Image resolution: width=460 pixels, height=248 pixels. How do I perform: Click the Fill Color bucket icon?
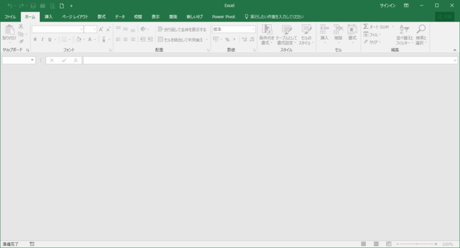point(79,39)
